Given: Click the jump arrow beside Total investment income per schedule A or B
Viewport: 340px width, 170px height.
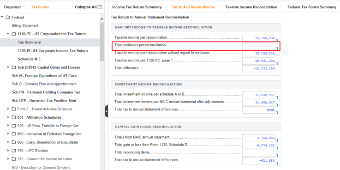Looking at the screenshot, I should pyautogui.click(x=277, y=97).
